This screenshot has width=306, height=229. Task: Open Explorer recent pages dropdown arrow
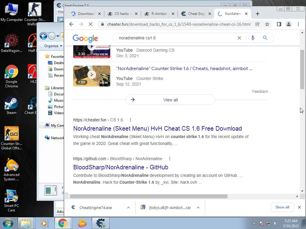coord(58,36)
